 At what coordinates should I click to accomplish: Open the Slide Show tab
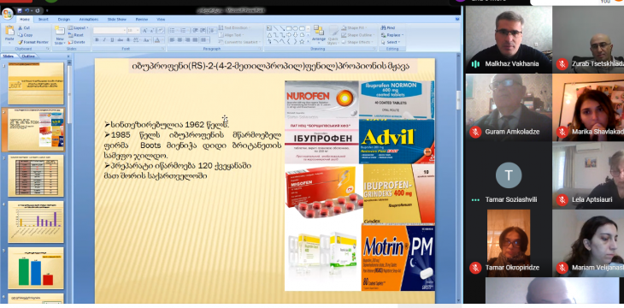click(116, 19)
